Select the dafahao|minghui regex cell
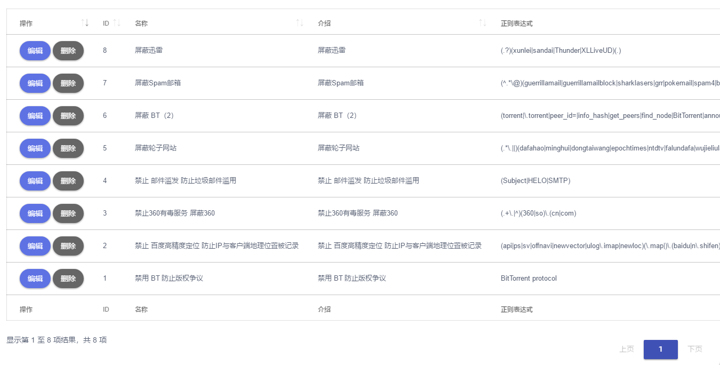The height and width of the screenshot is (365, 720). (610, 148)
